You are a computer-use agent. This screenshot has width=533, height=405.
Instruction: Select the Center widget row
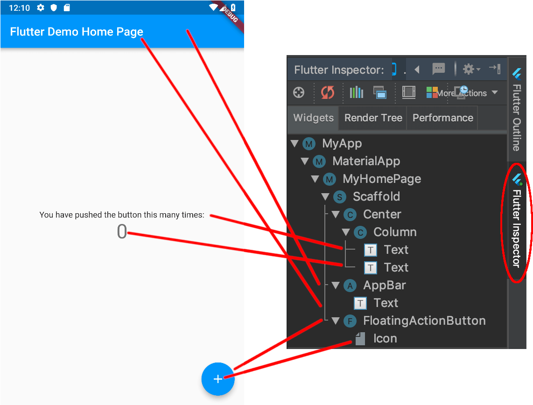coord(397,214)
